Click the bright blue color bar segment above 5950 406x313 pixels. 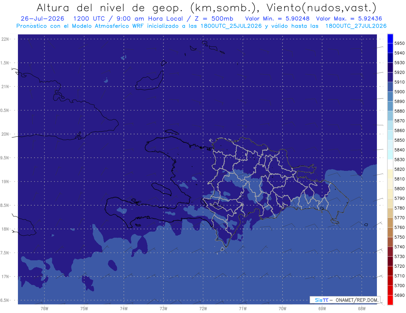tap(390, 38)
